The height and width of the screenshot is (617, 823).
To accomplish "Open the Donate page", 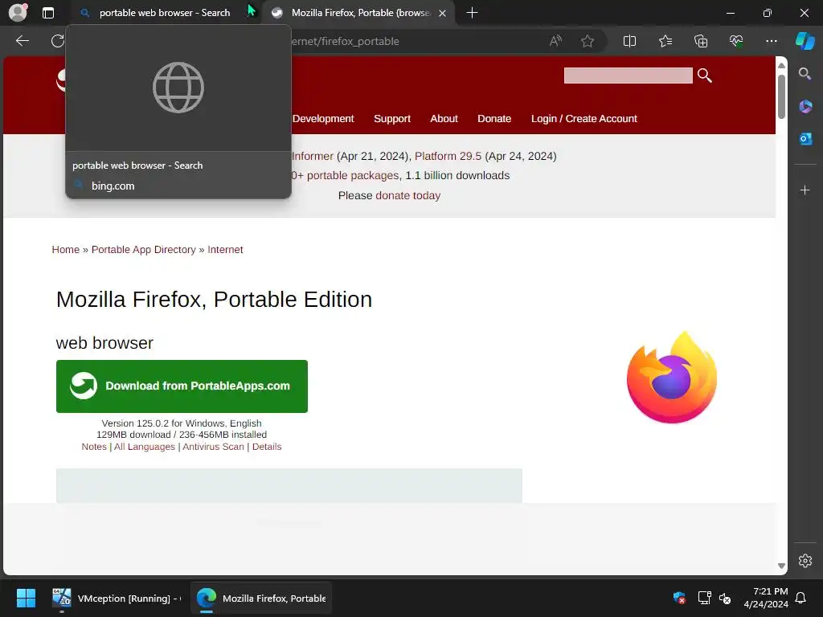I will 494,119.
